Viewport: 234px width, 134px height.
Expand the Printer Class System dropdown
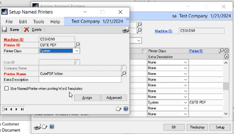tap(77, 51)
